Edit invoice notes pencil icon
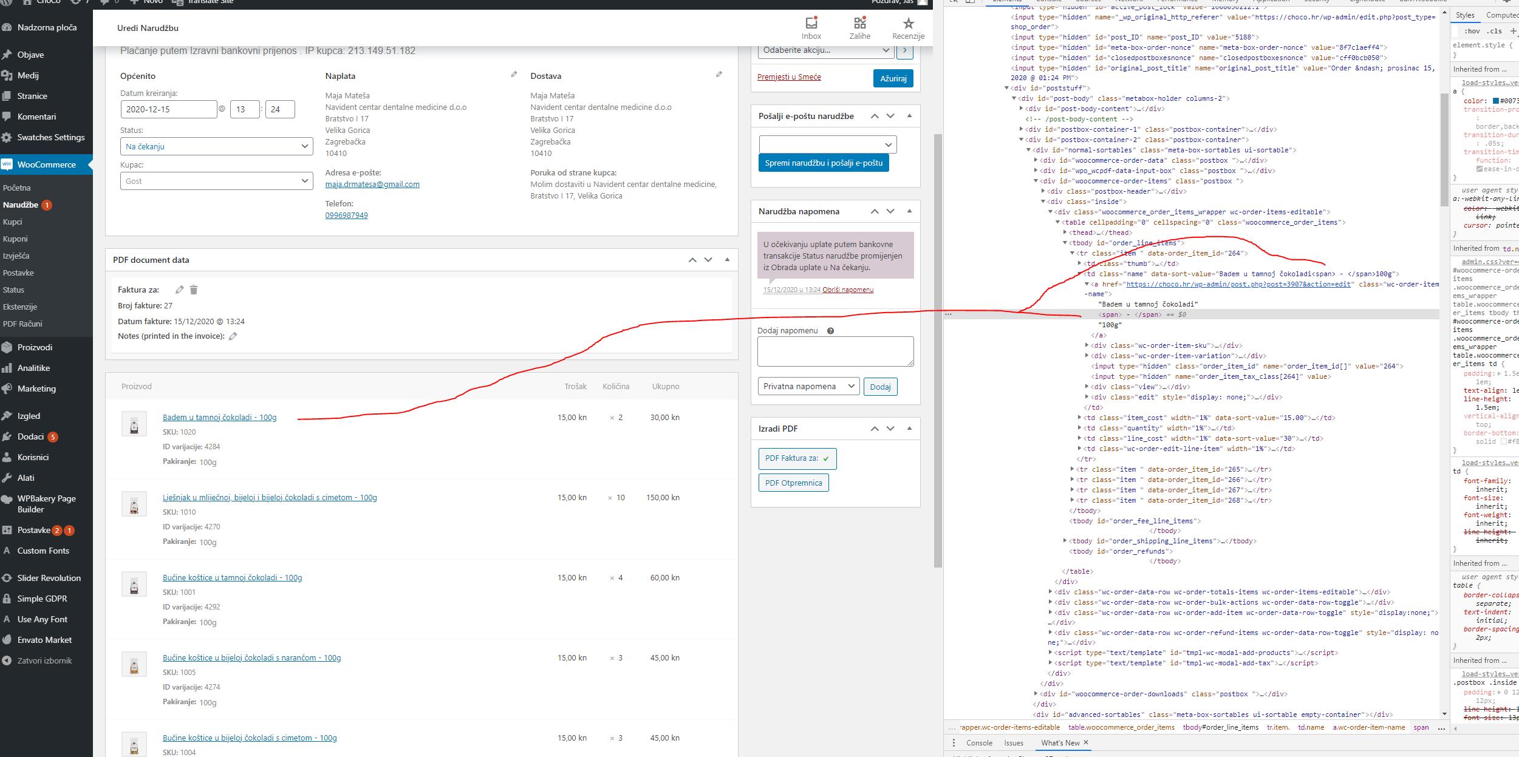1519x757 pixels. click(x=233, y=336)
